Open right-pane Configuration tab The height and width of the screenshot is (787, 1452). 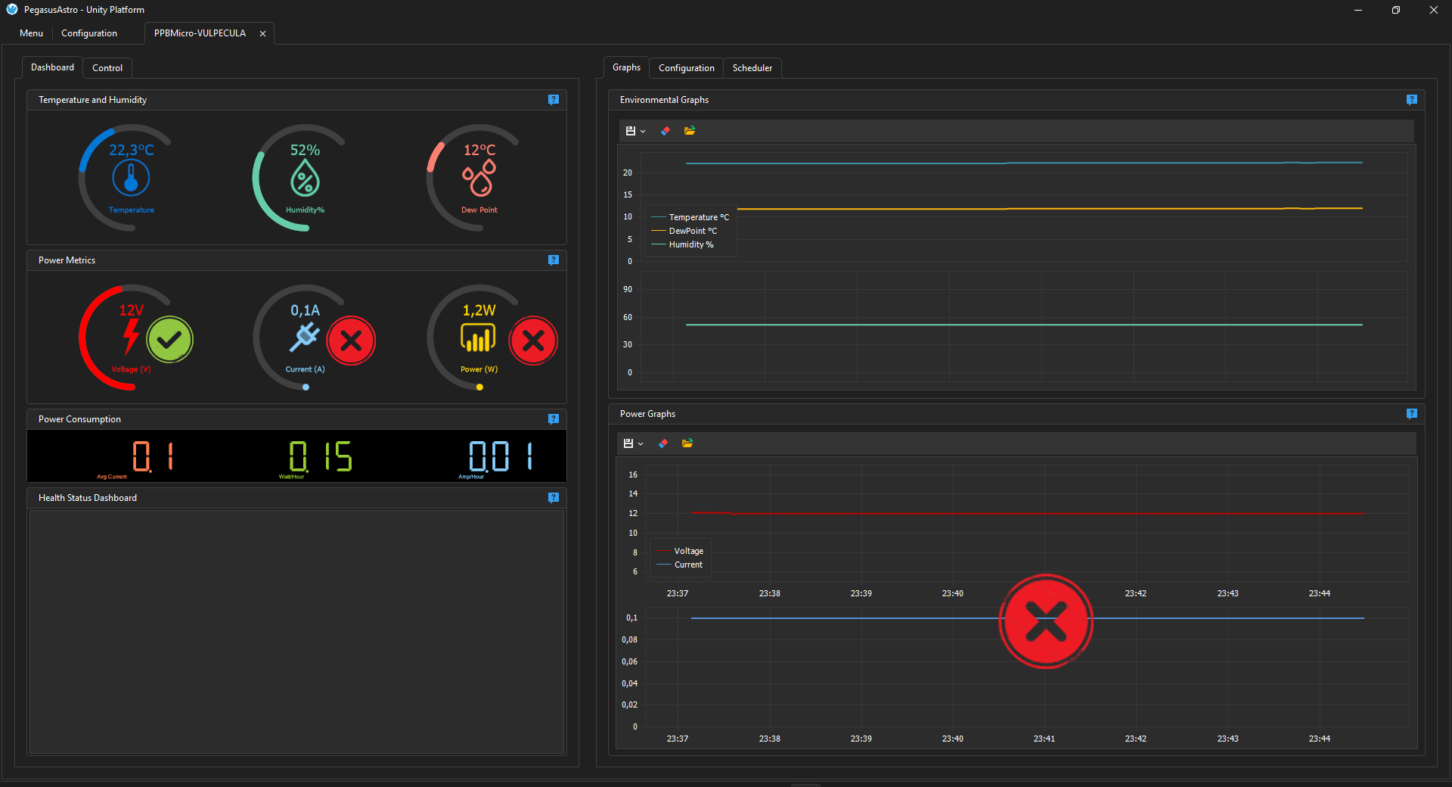687,68
